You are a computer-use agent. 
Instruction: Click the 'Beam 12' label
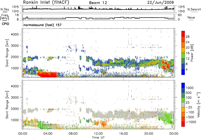pyautogui.click(x=98, y=3)
